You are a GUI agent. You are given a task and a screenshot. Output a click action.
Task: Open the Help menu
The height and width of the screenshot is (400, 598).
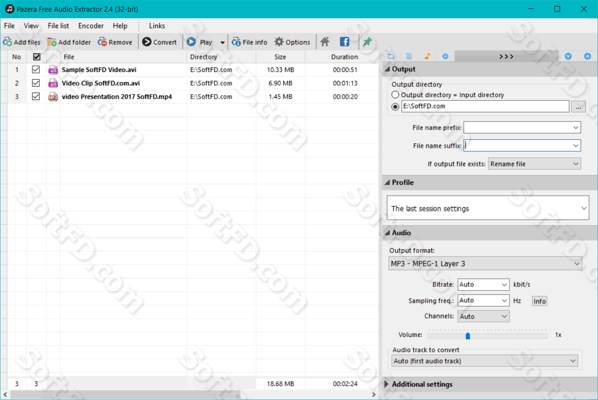[x=120, y=26]
